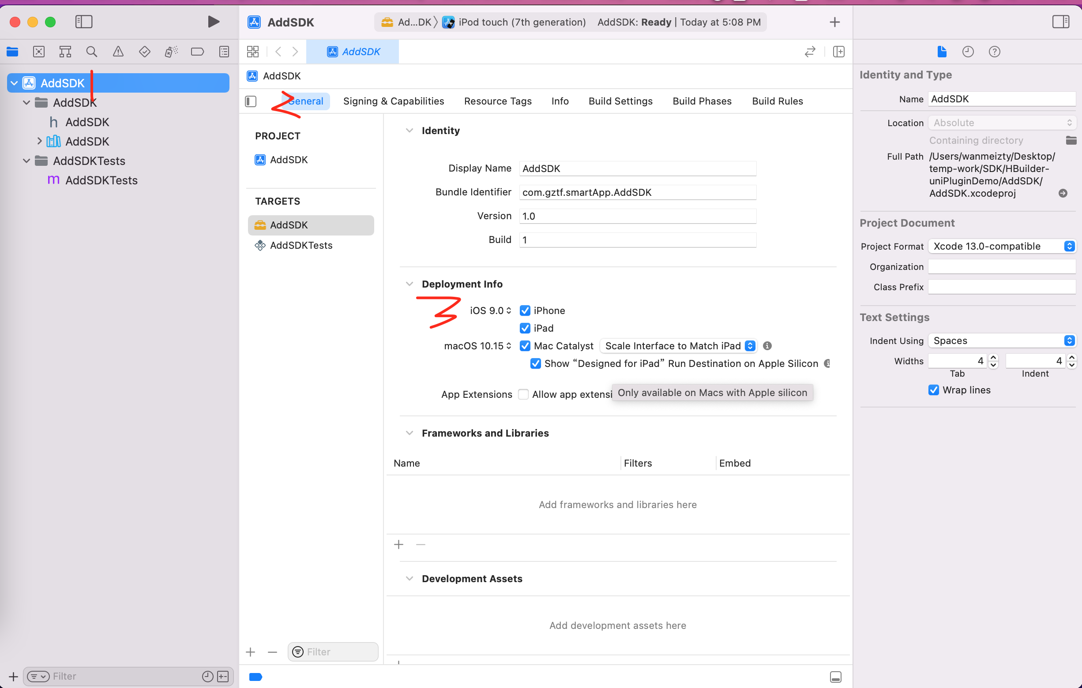Toggle the debug area at bottom right

tap(835, 677)
